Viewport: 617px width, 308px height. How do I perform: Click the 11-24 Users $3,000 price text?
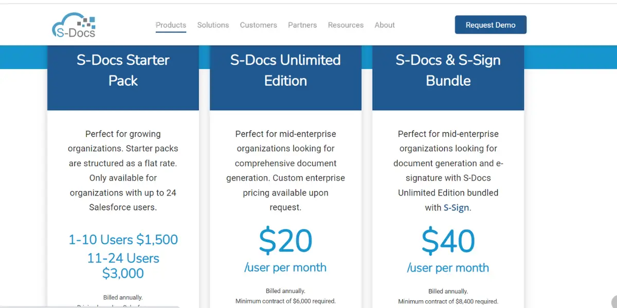123,265
